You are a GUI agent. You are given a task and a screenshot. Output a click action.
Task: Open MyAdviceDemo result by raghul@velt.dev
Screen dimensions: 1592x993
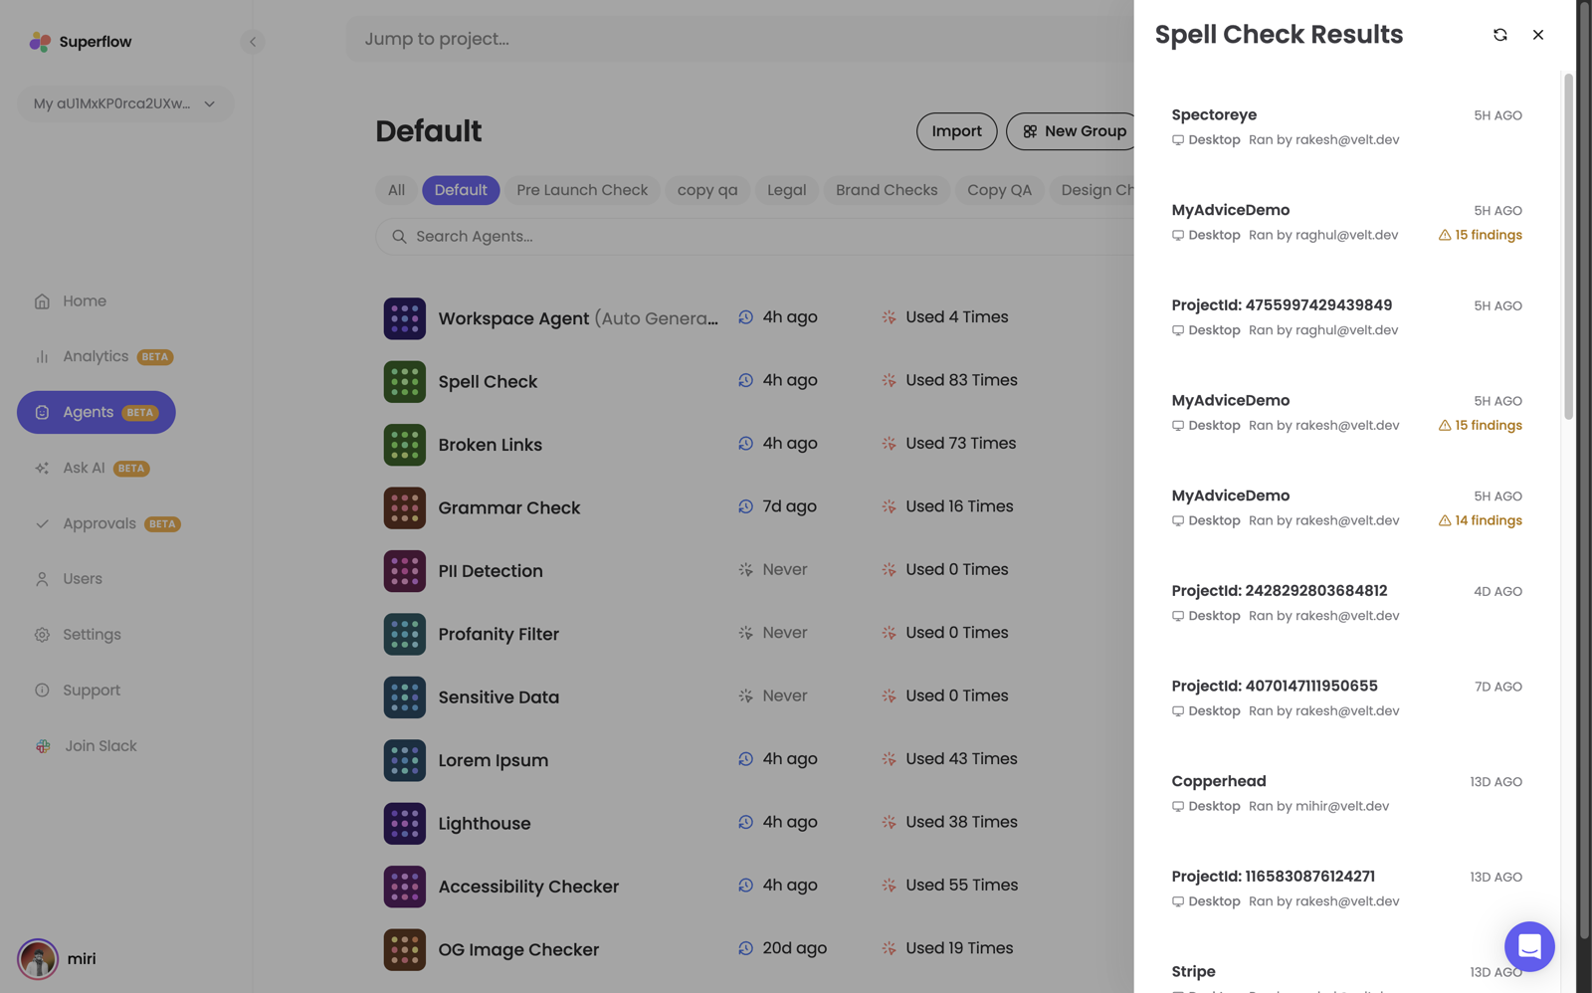(1347, 222)
